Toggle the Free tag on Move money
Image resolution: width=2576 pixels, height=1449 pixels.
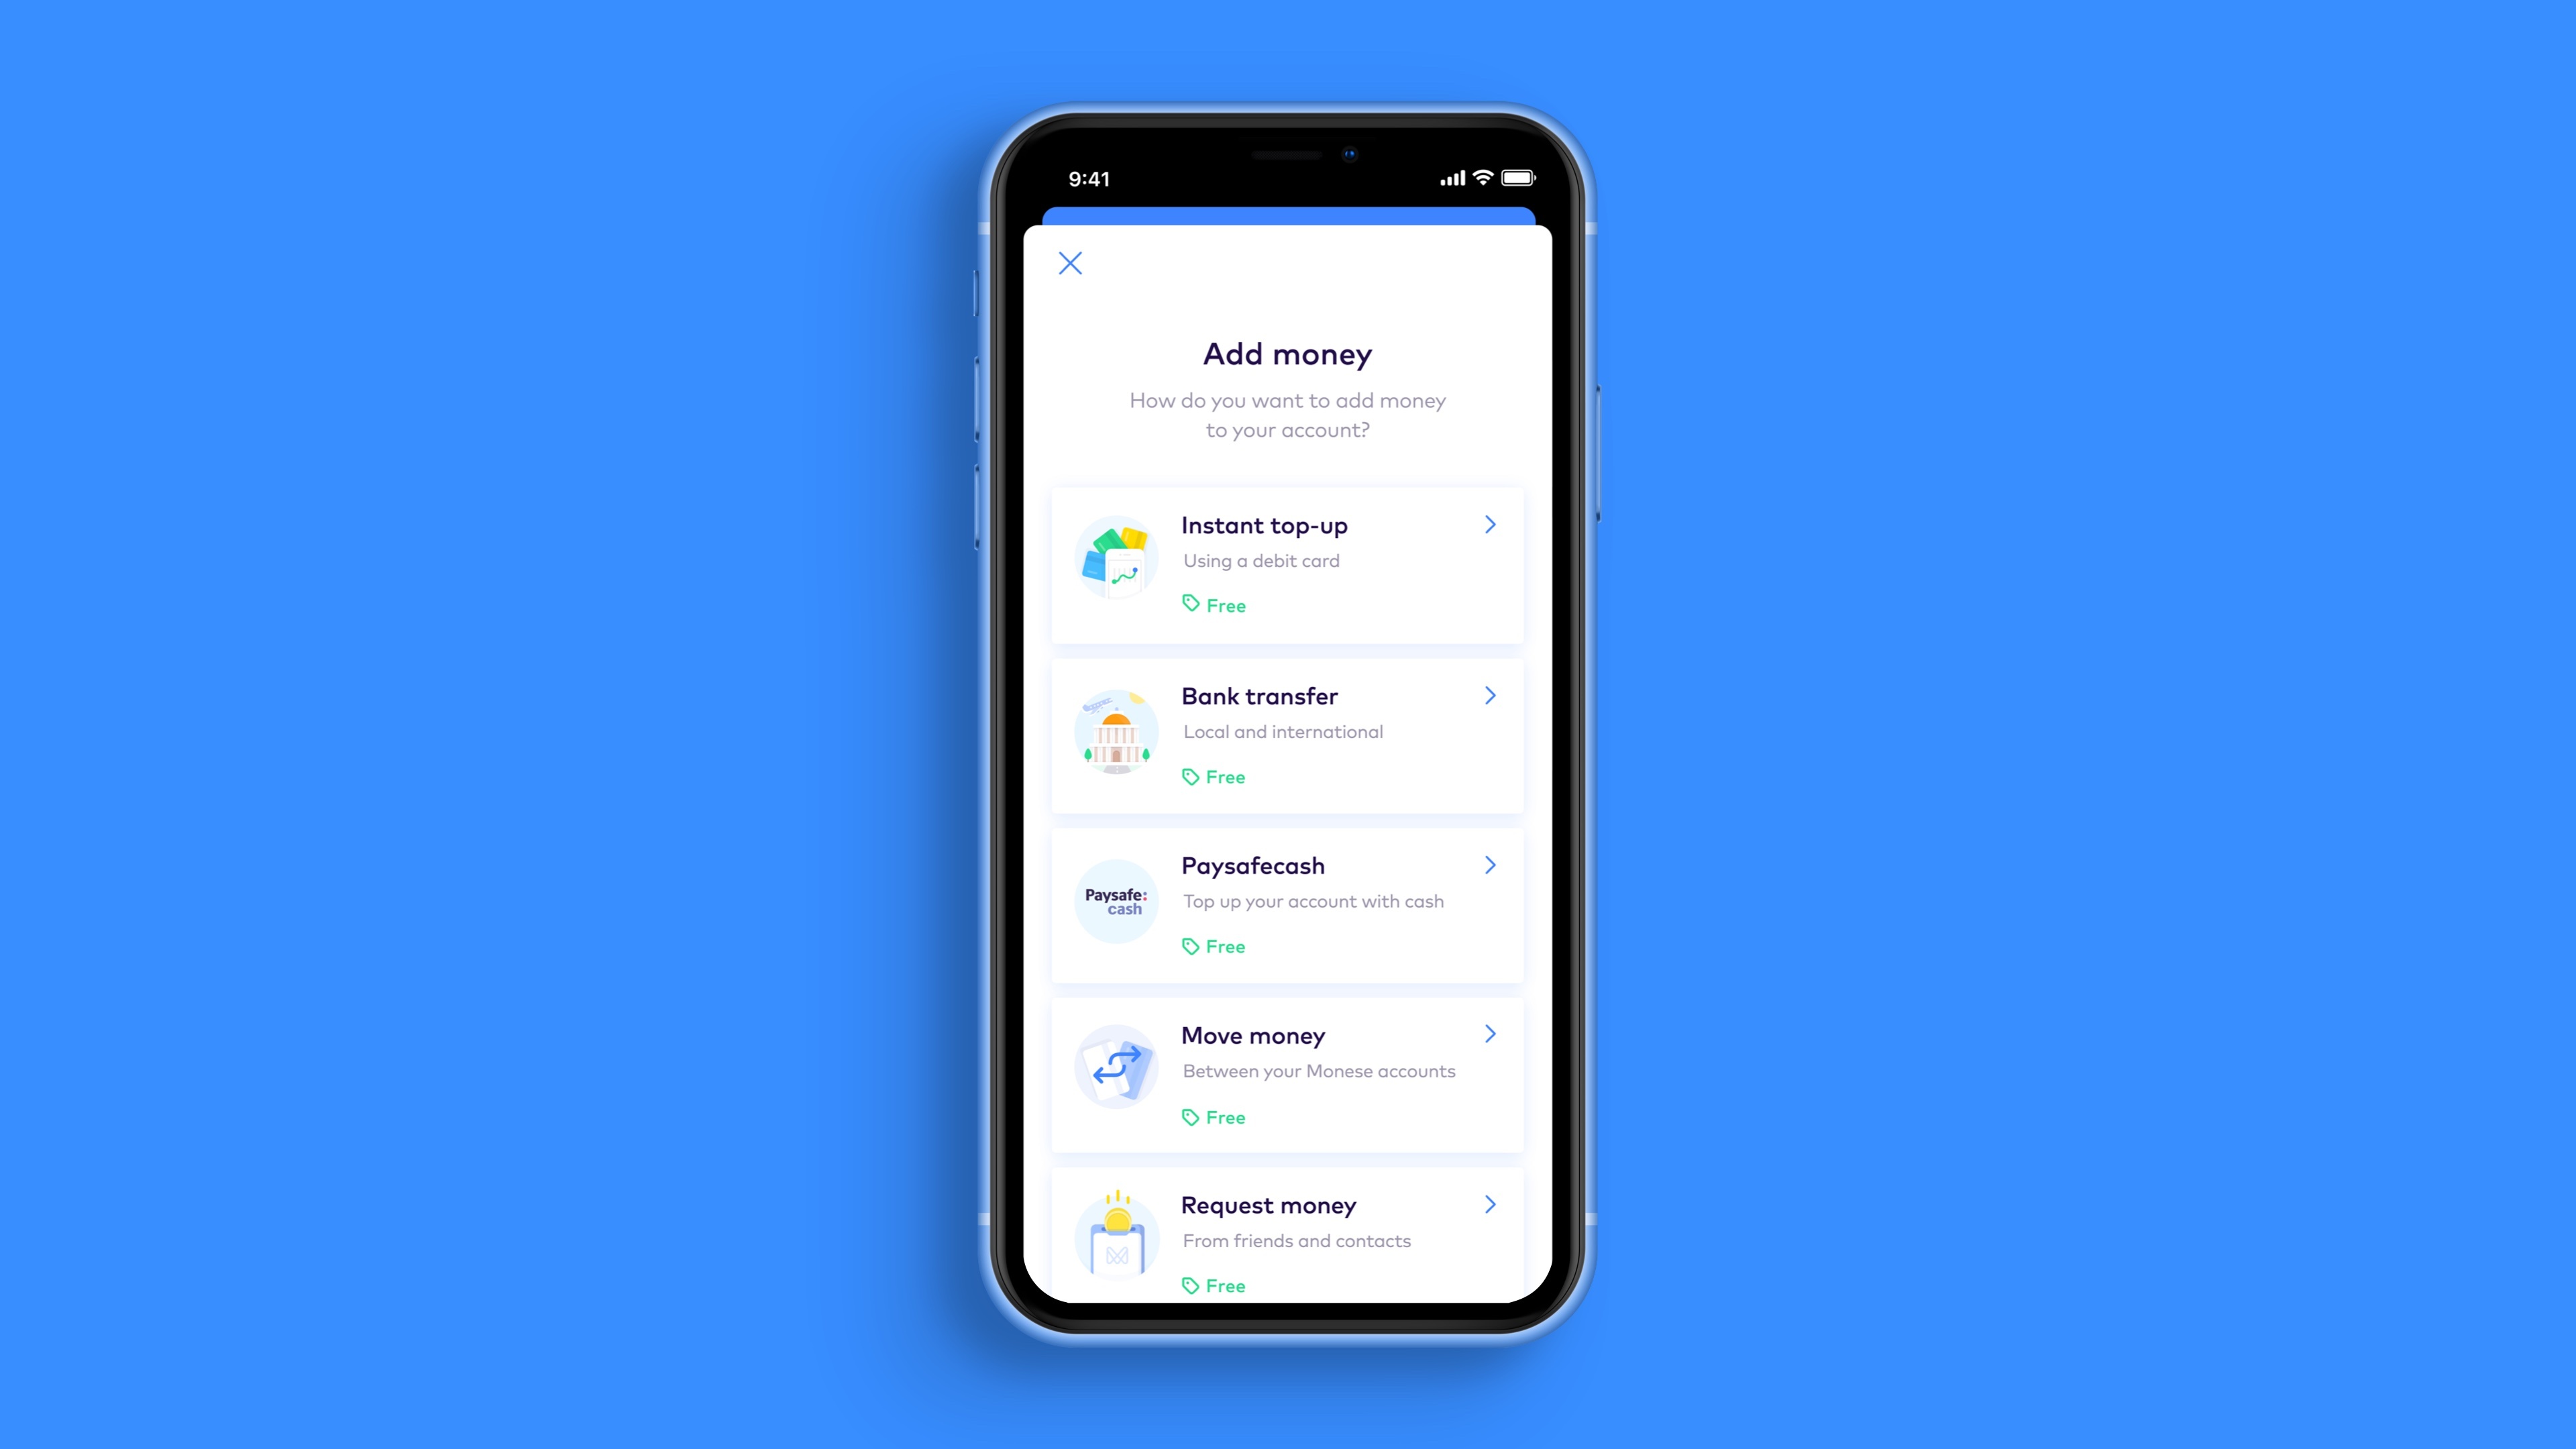(x=1214, y=1116)
